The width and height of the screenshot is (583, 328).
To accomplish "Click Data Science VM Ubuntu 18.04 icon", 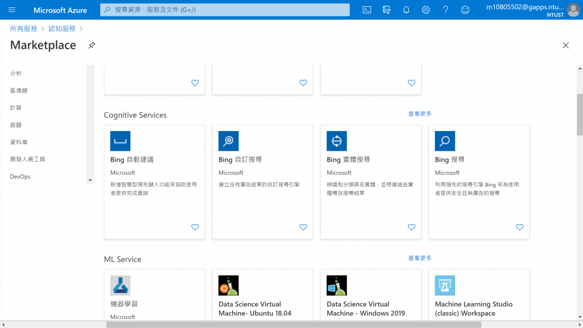I will pyautogui.click(x=228, y=285).
